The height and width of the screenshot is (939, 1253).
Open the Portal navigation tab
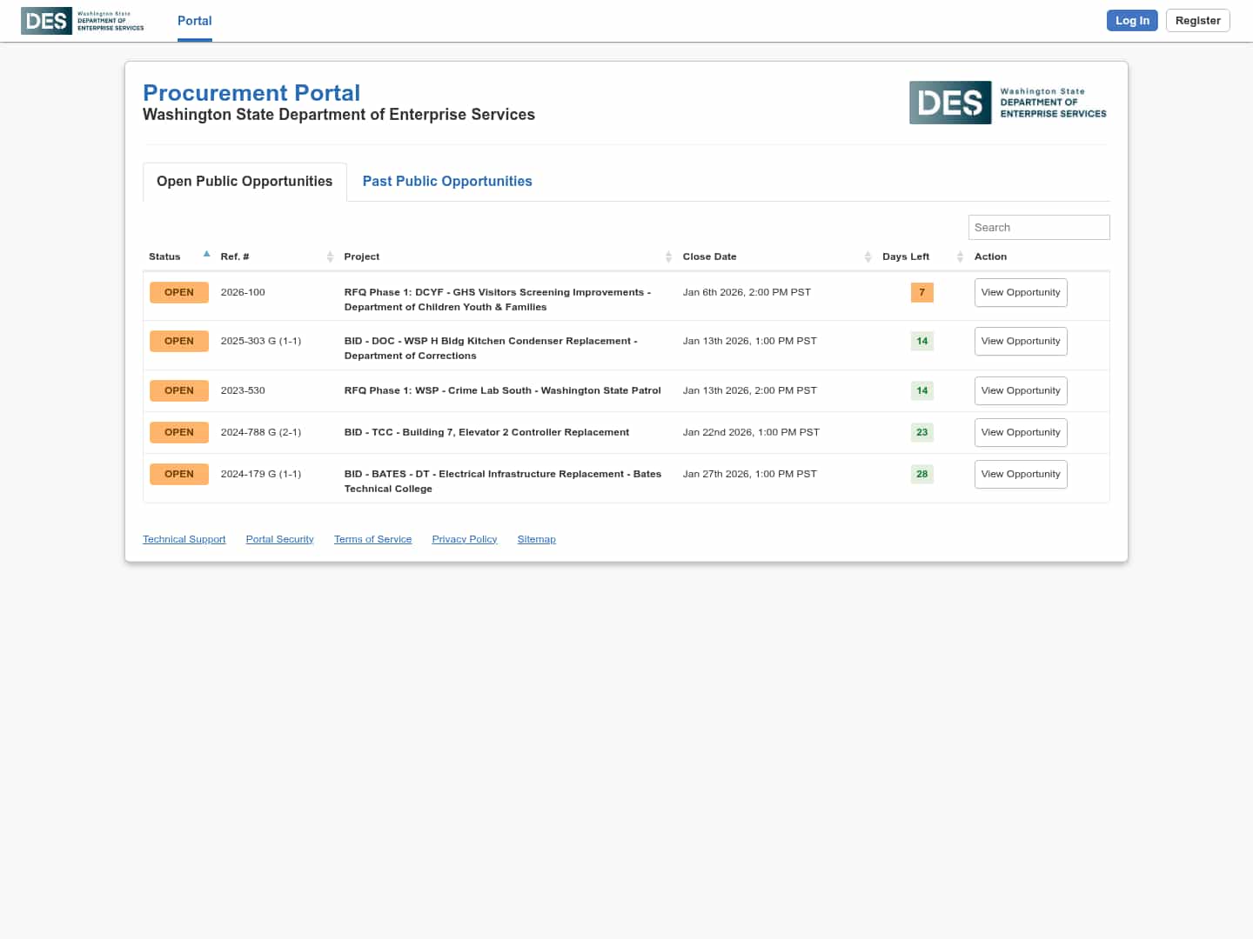[194, 21]
